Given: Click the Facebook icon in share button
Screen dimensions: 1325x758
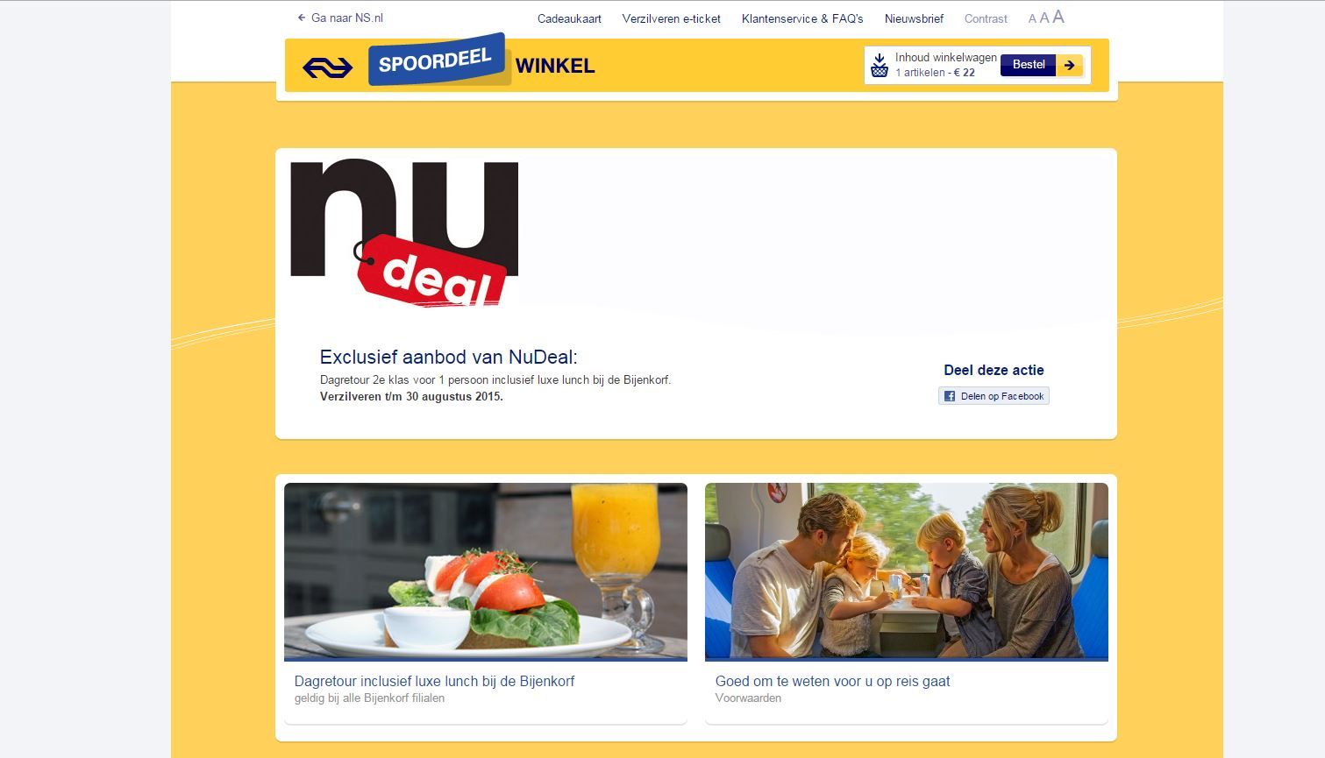Looking at the screenshot, I should pos(949,396).
